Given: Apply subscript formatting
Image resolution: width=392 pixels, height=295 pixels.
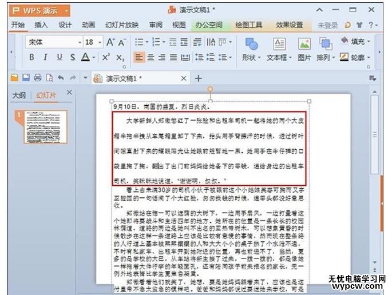Looking at the screenshot, I should point(120,58).
